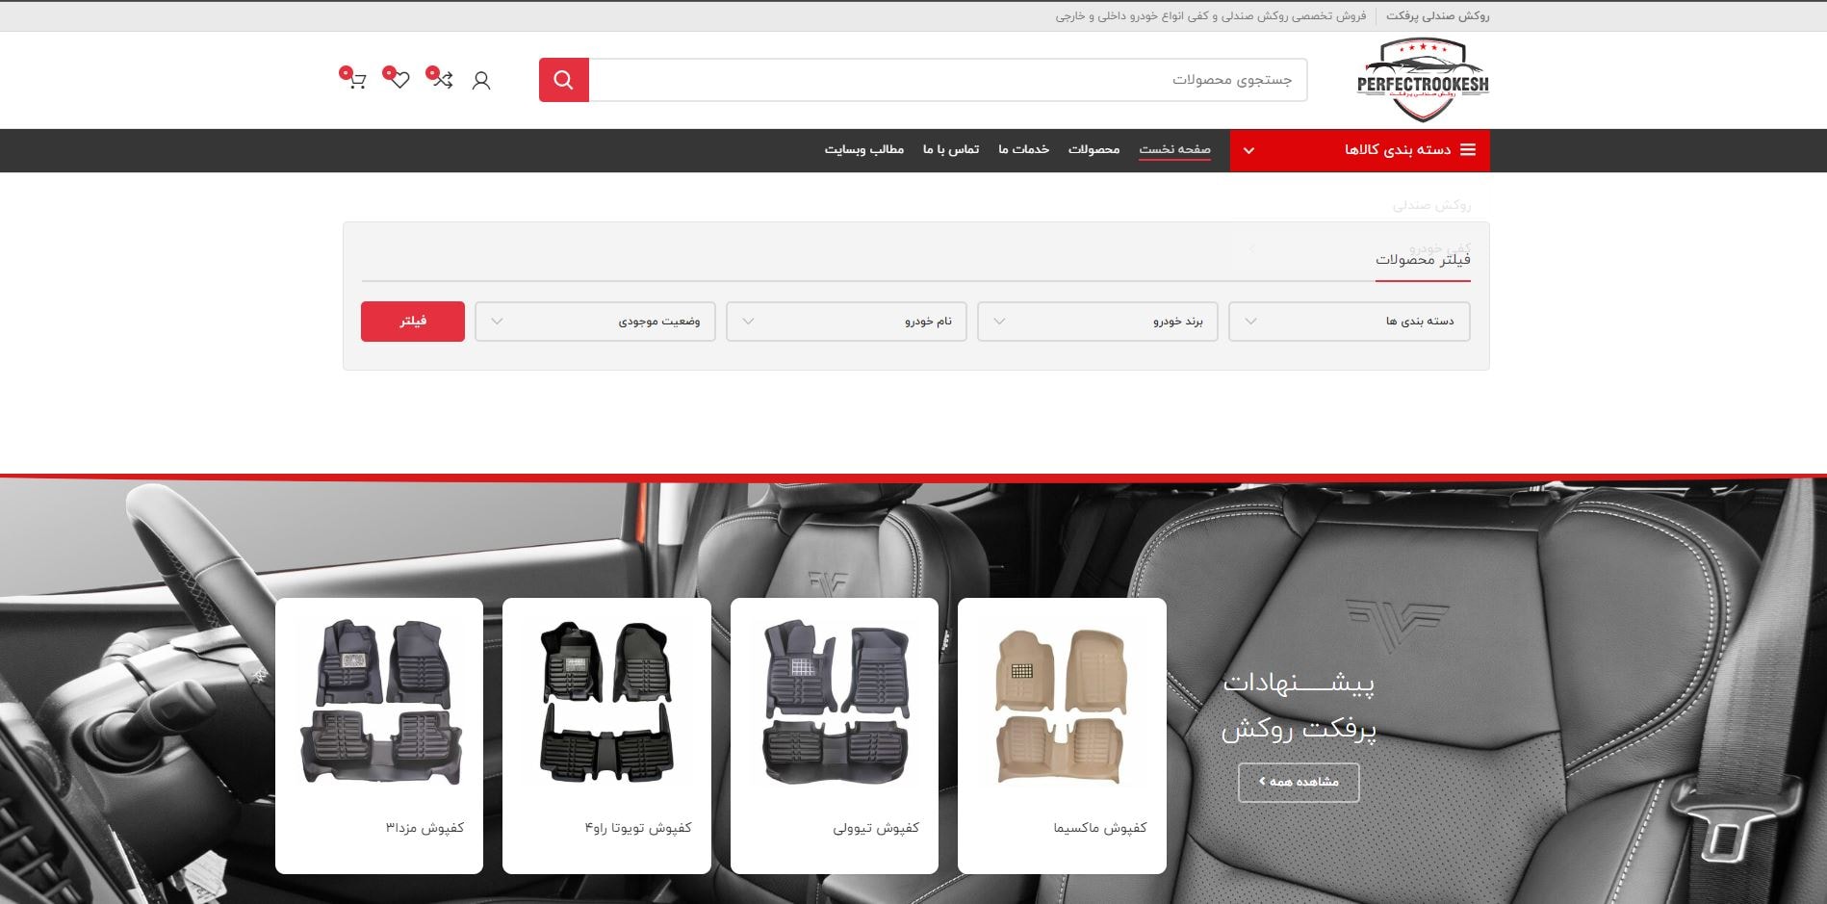The image size is (1827, 904).
Task: Click the PERFECTROOKESH logo
Action: point(1423,81)
